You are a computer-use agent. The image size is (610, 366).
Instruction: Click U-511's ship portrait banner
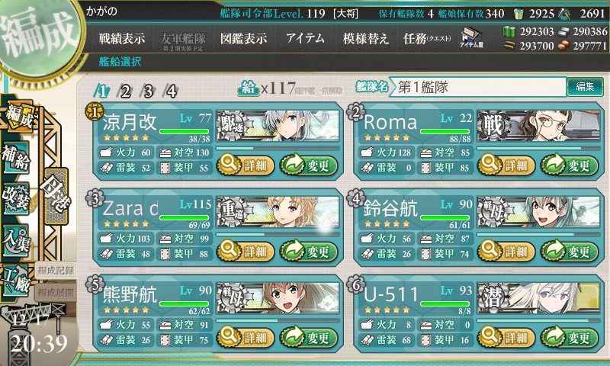click(x=538, y=298)
